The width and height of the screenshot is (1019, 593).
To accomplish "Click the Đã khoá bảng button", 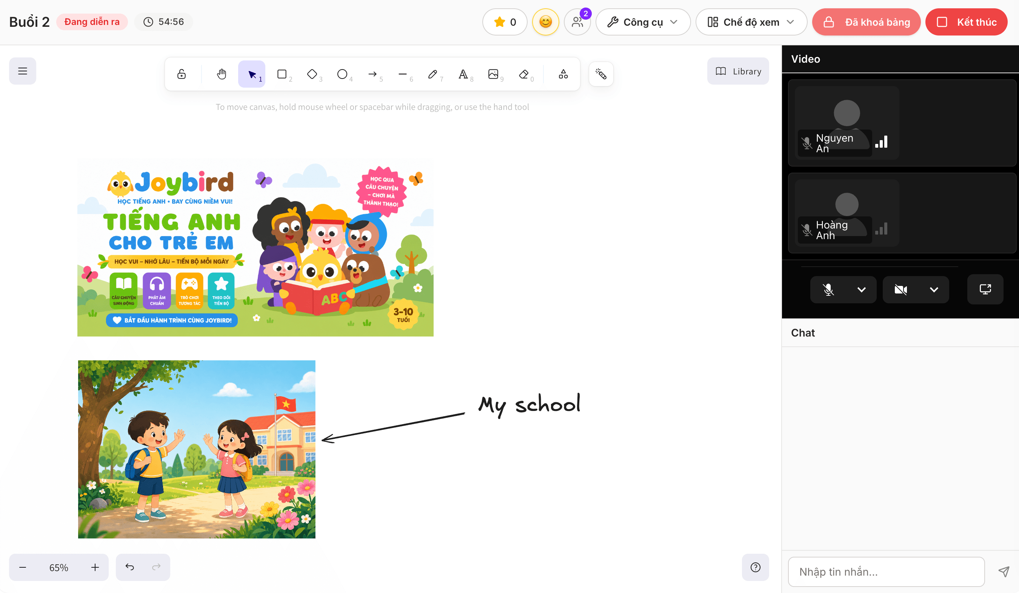I will click(x=866, y=22).
